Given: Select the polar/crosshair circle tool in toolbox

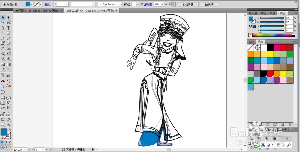Looking at the screenshot, I should click(x=3, y=92).
